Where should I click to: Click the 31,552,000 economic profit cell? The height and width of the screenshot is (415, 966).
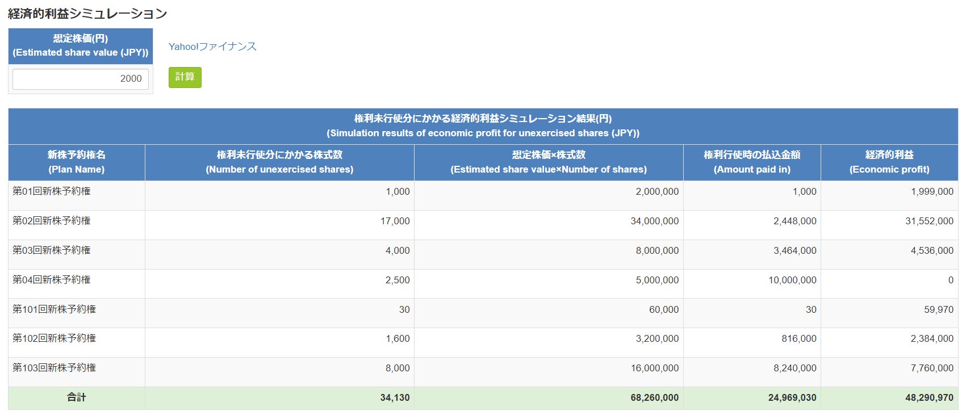point(929,221)
